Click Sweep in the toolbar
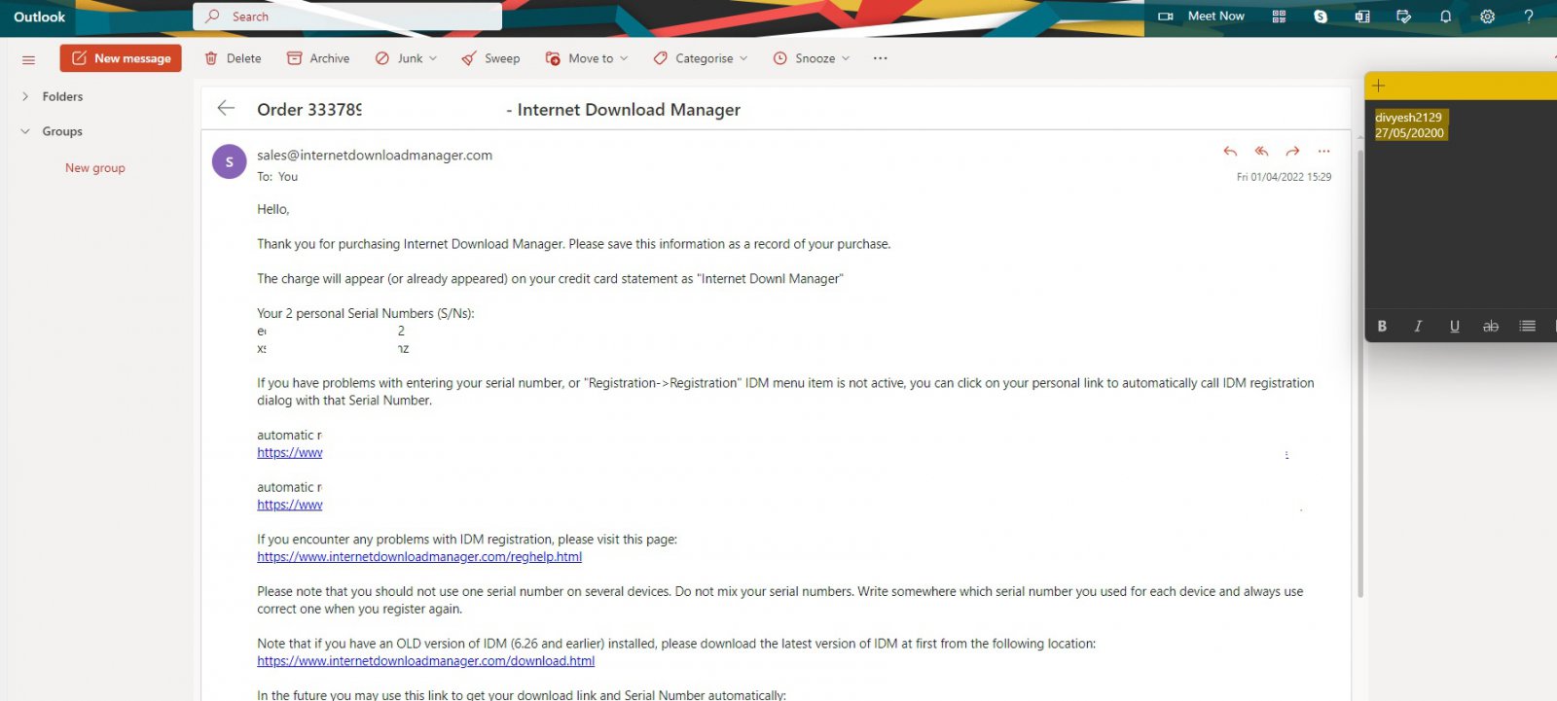The width and height of the screenshot is (1557, 701). [491, 58]
